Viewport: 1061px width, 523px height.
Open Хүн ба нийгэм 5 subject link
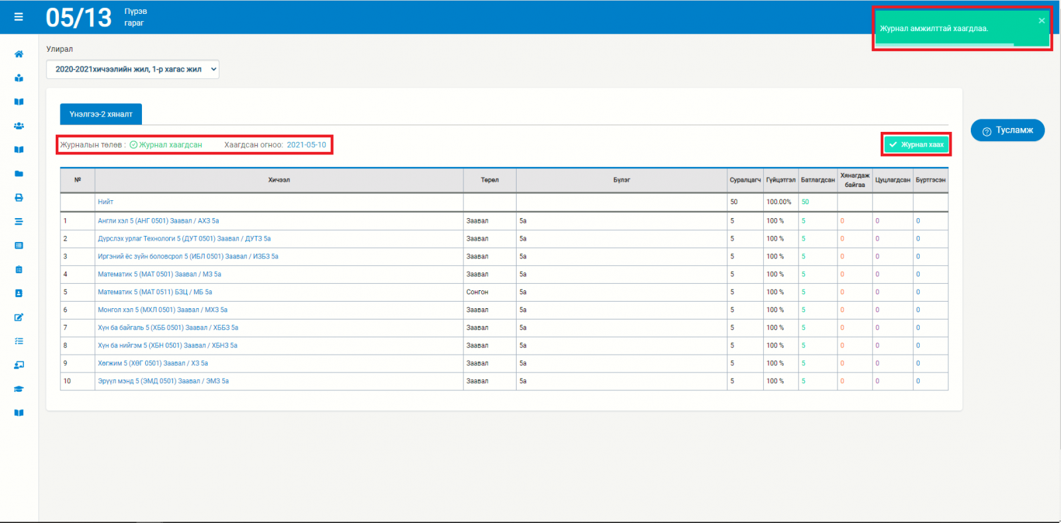click(x=168, y=346)
